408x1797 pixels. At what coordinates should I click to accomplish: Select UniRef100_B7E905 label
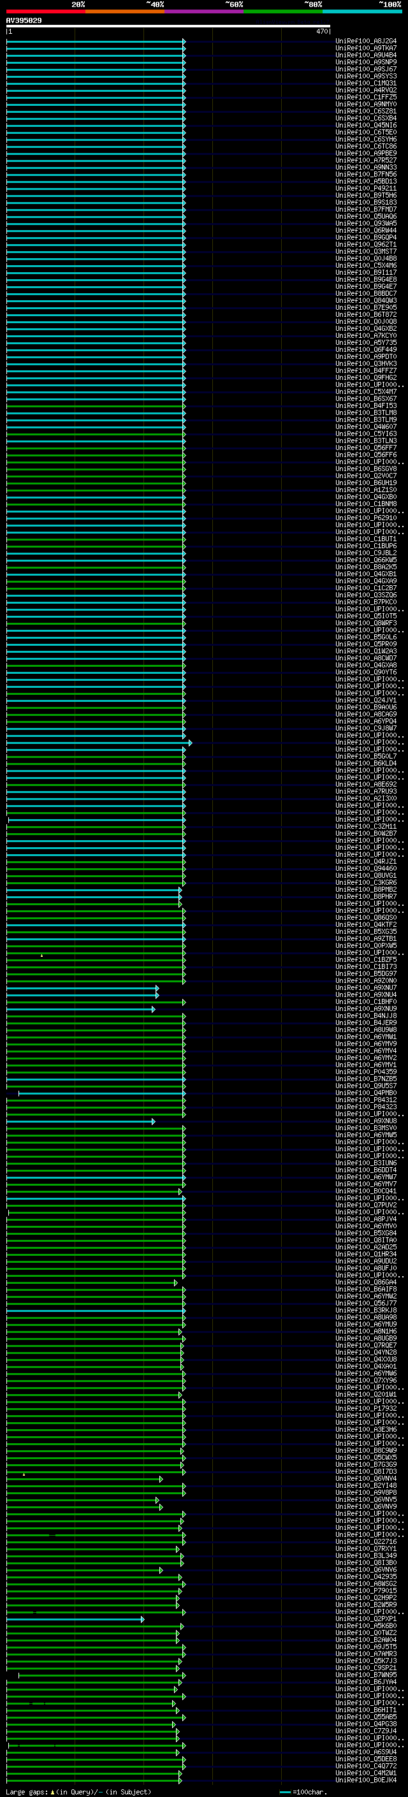(366, 308)
